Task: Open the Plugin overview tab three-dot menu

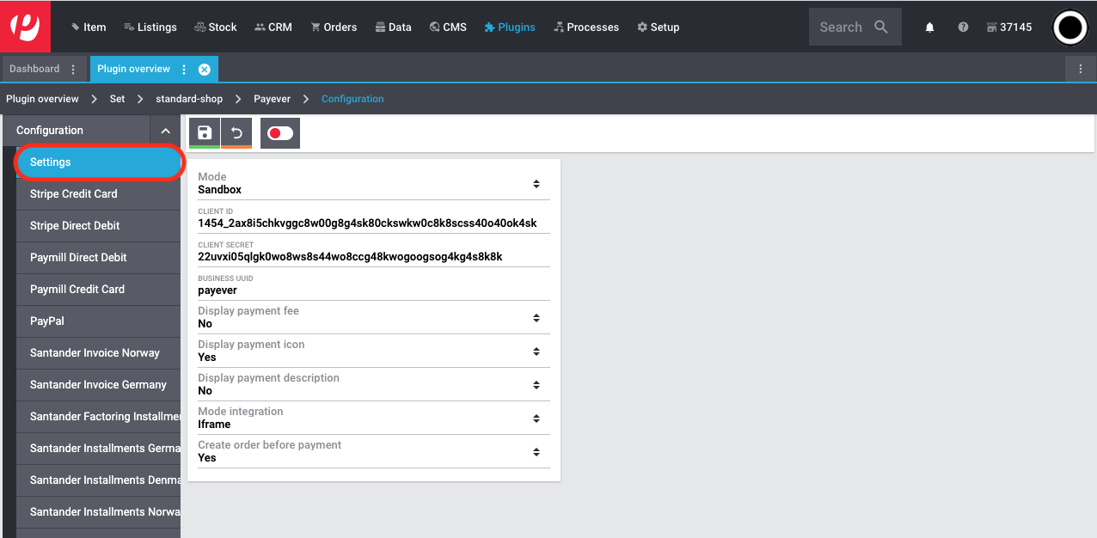Action: coord(183,69)
